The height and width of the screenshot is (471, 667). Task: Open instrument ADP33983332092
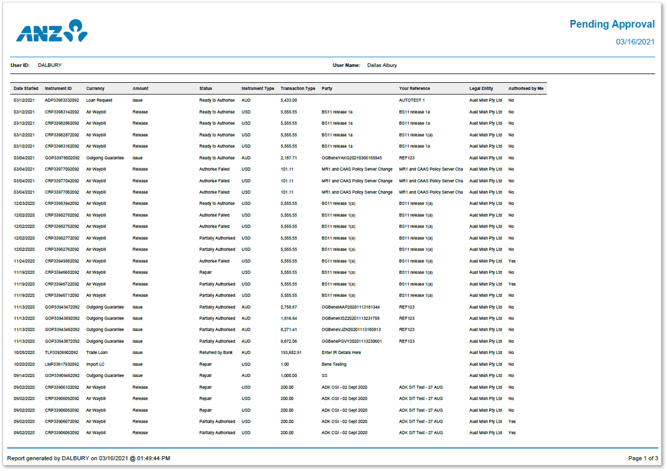[x=62, y=100]
